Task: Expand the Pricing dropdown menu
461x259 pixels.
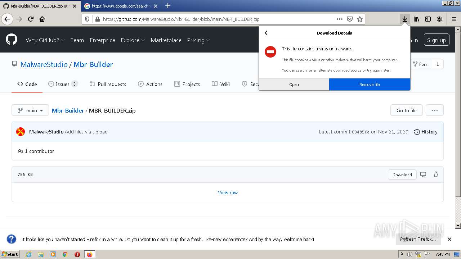Action: click(198, 40)
